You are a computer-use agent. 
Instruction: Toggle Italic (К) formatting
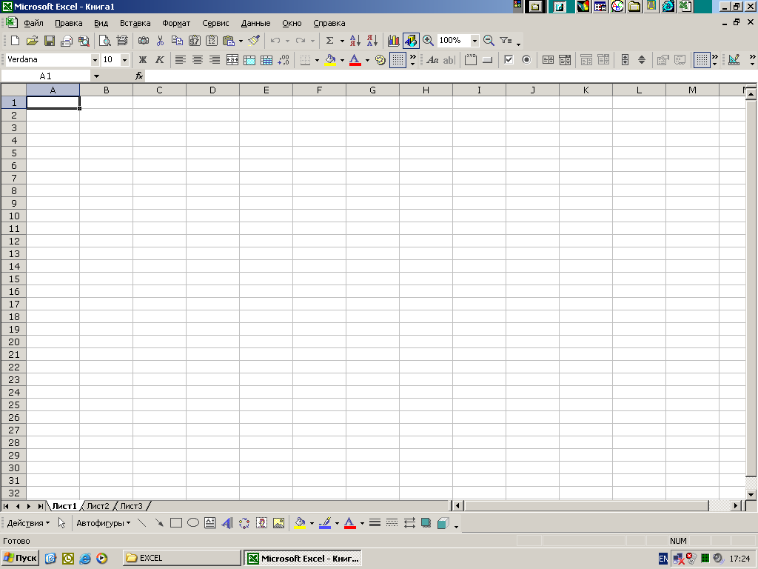coord(160,59)
